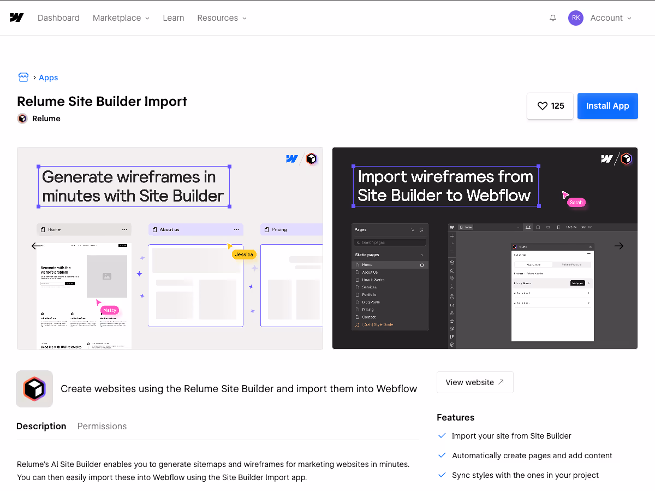655x491 pixels.
Task: Go to the Apps breadcrumb link
Action: [x=49, y=78]
